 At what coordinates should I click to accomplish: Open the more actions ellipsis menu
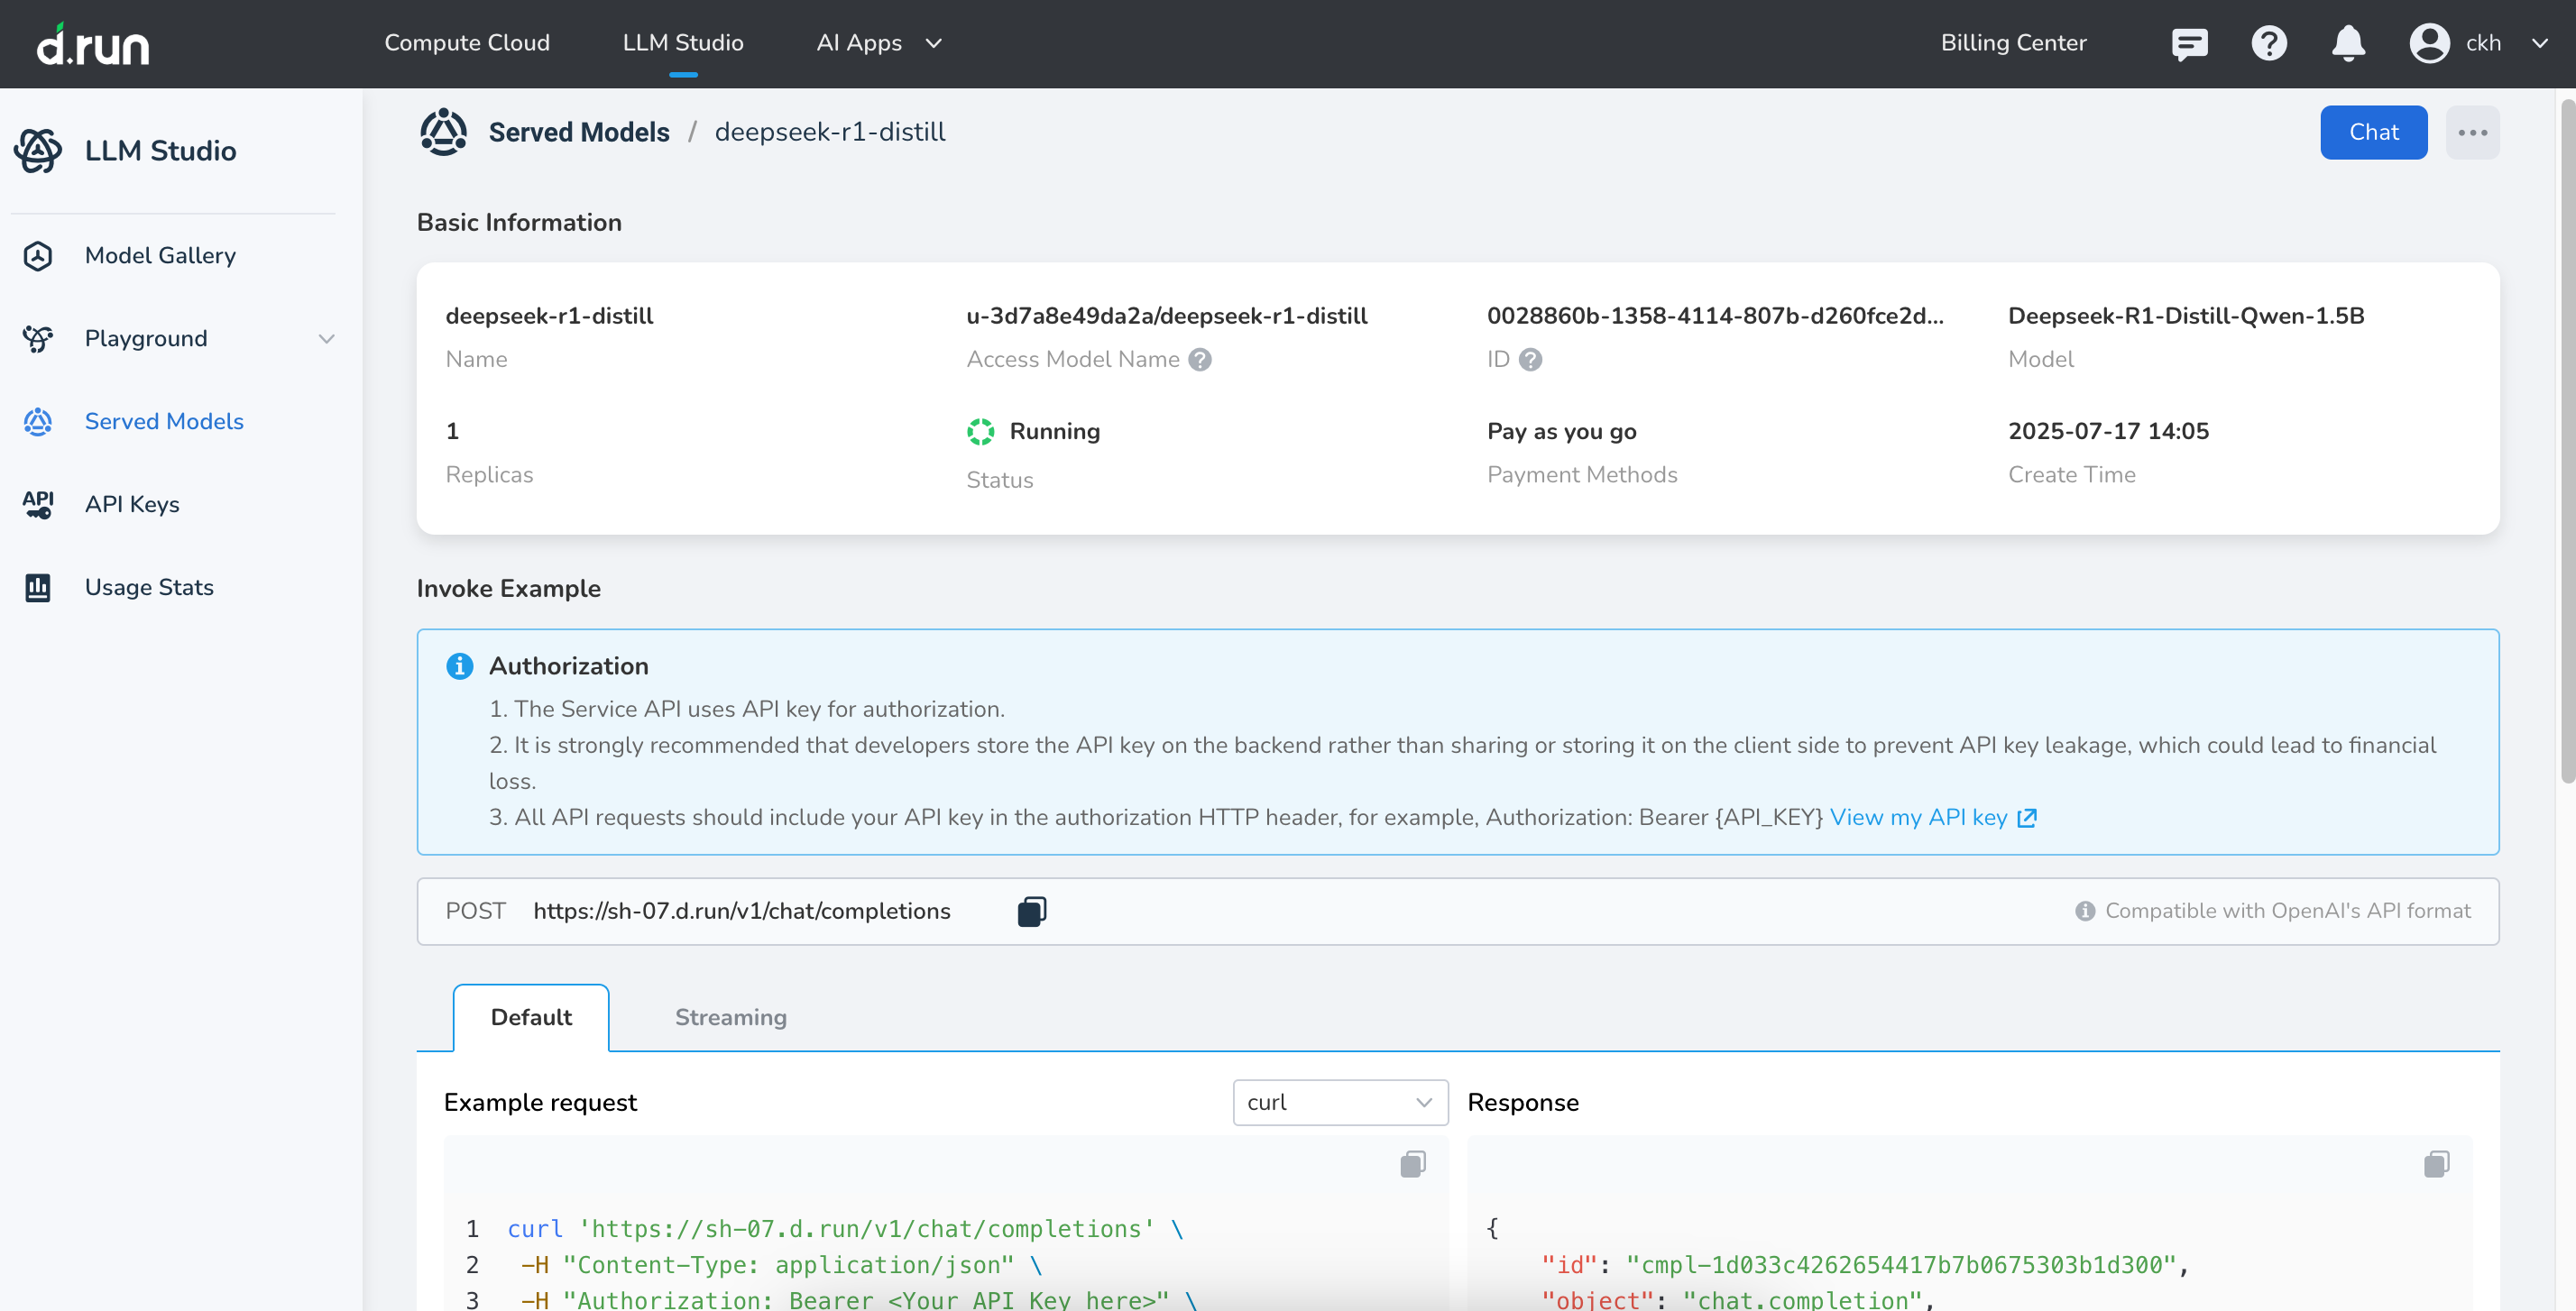coord(2472,132)
